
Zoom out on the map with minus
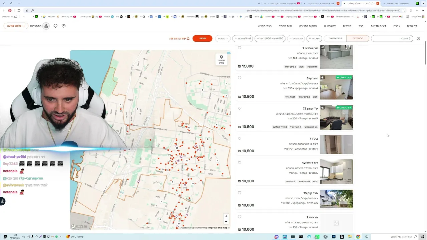[226, 221]
